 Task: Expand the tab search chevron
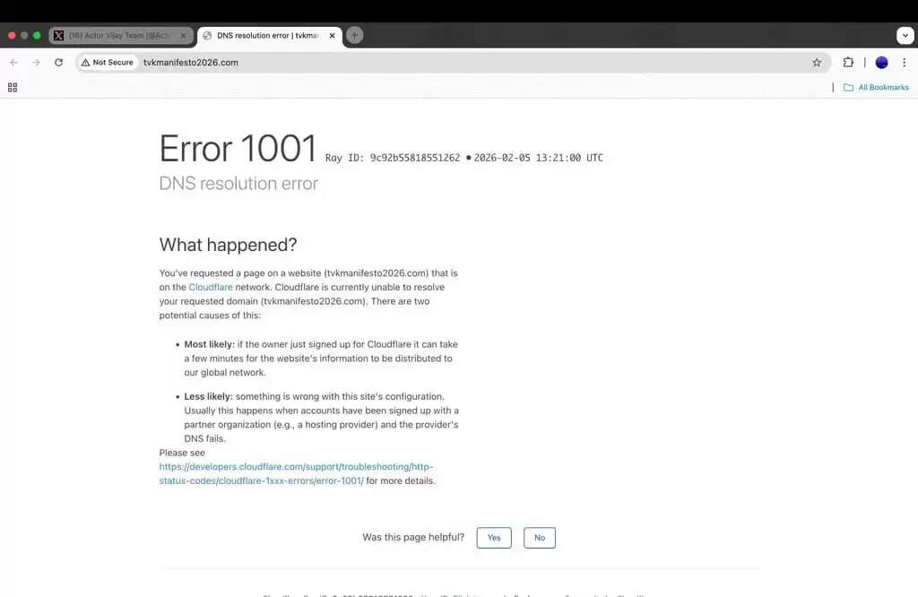point(905,36)
